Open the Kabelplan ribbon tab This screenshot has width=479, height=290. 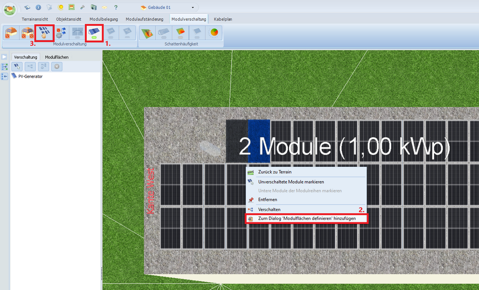(x=224, y=19)
